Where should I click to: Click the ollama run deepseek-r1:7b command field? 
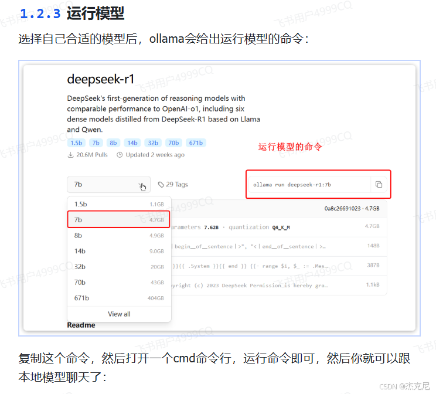tap(309, 185)
